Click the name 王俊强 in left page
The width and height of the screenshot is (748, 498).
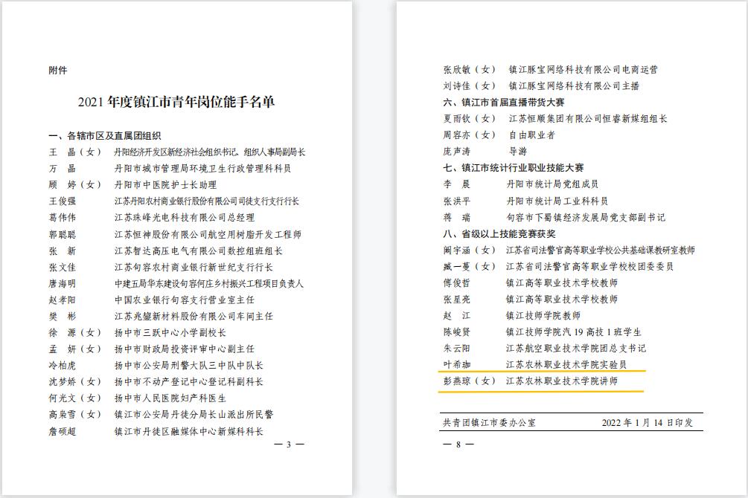coord(63,201)
